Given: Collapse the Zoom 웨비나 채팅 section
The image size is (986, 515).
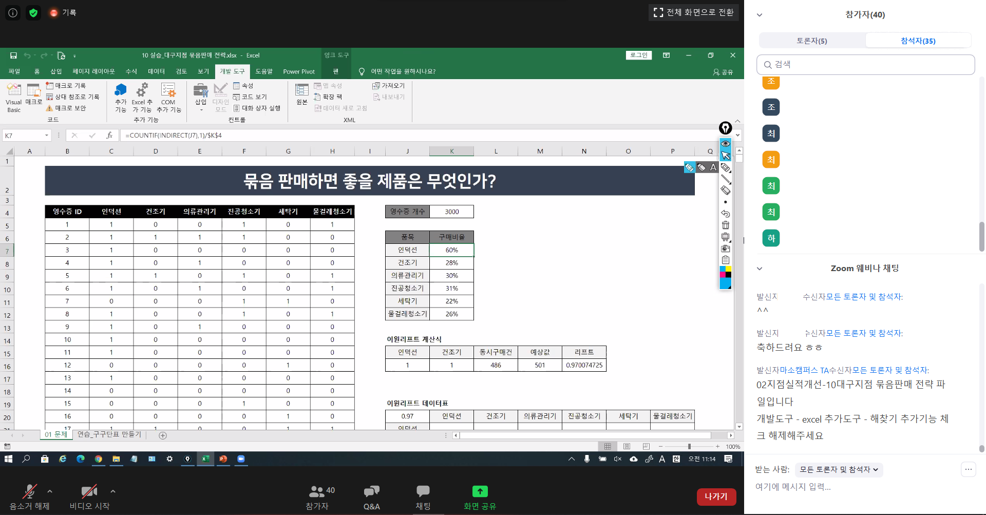Looking at the screenshot, I should [760, 269].
